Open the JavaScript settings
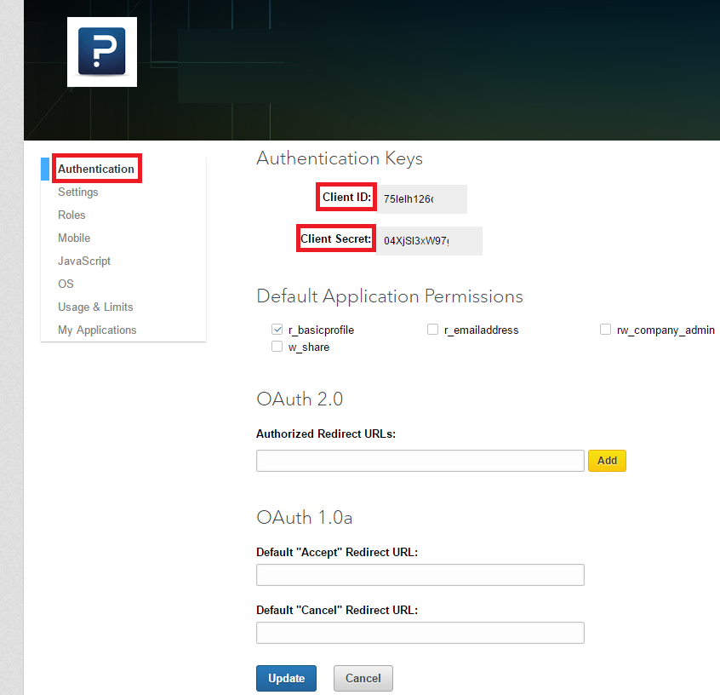Image resolution: width=720 pixels, height=695 pixels. [83, 261]
